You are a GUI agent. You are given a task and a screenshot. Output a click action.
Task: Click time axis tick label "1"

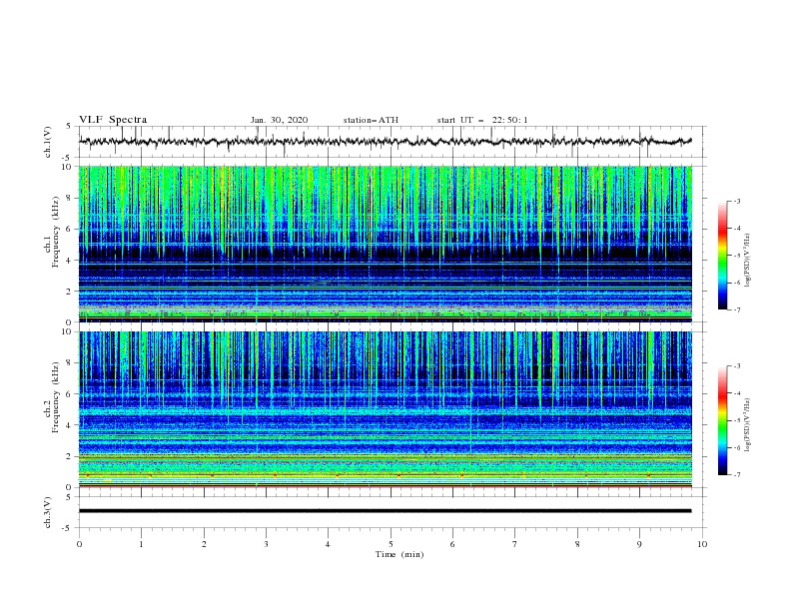(141, 544)
